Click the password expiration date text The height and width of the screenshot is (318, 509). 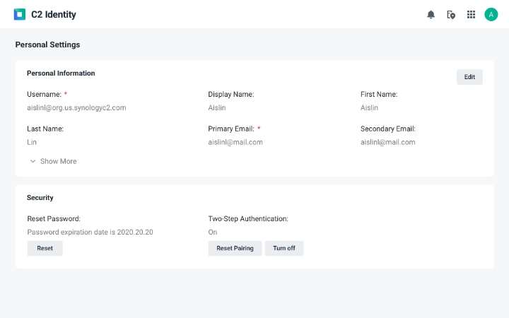coord(90,232)
